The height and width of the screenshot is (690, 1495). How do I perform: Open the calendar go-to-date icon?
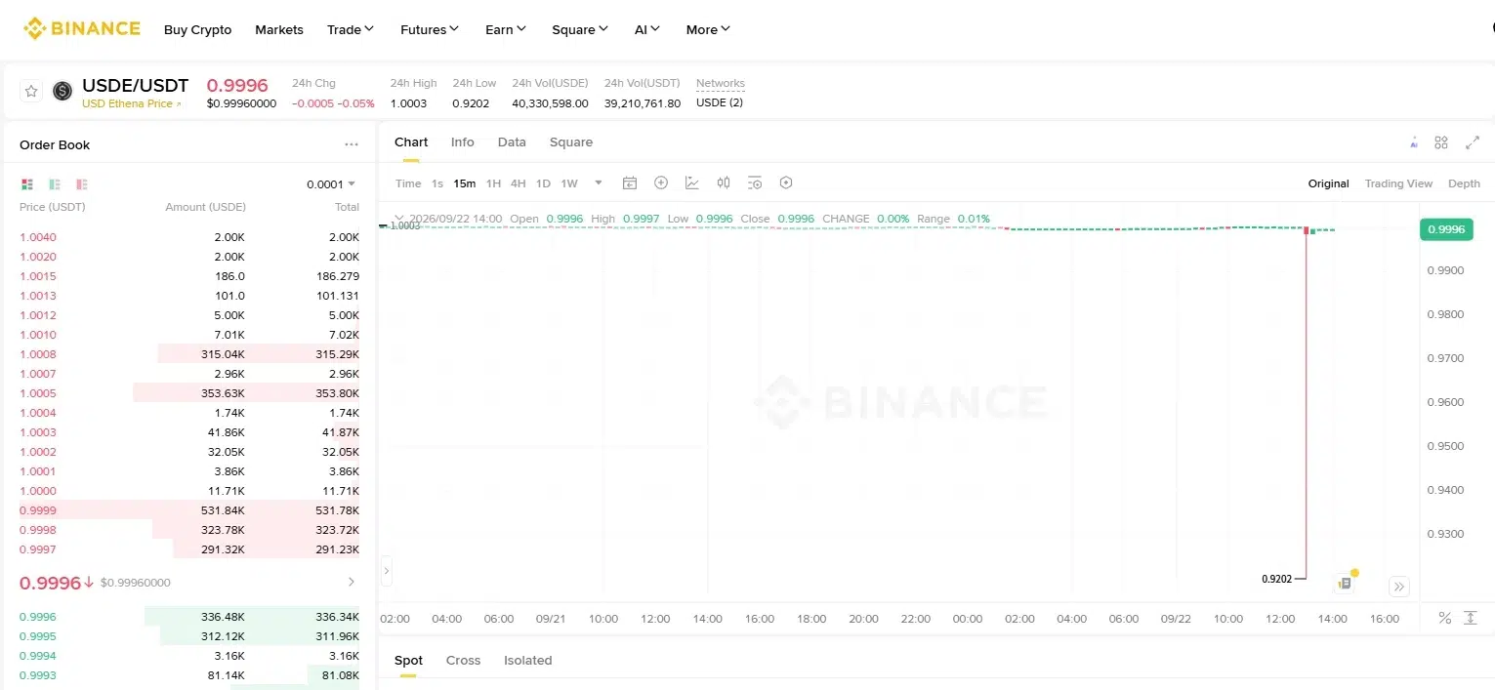[x=630, y=183]
